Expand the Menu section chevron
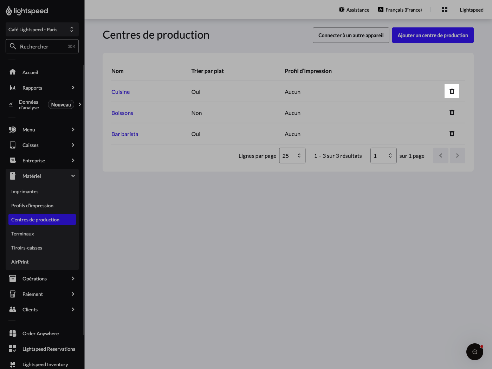This screenshot has height=369, width=492. point(73,130)
